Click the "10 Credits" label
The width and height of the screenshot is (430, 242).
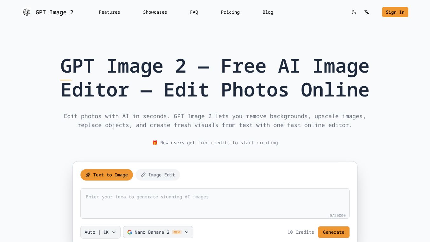pyautogui.click(x=301, y=232)
